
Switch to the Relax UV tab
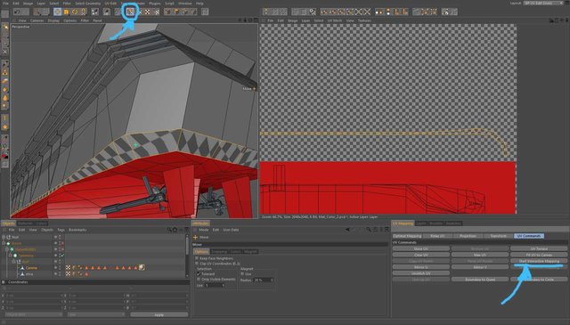437,236
